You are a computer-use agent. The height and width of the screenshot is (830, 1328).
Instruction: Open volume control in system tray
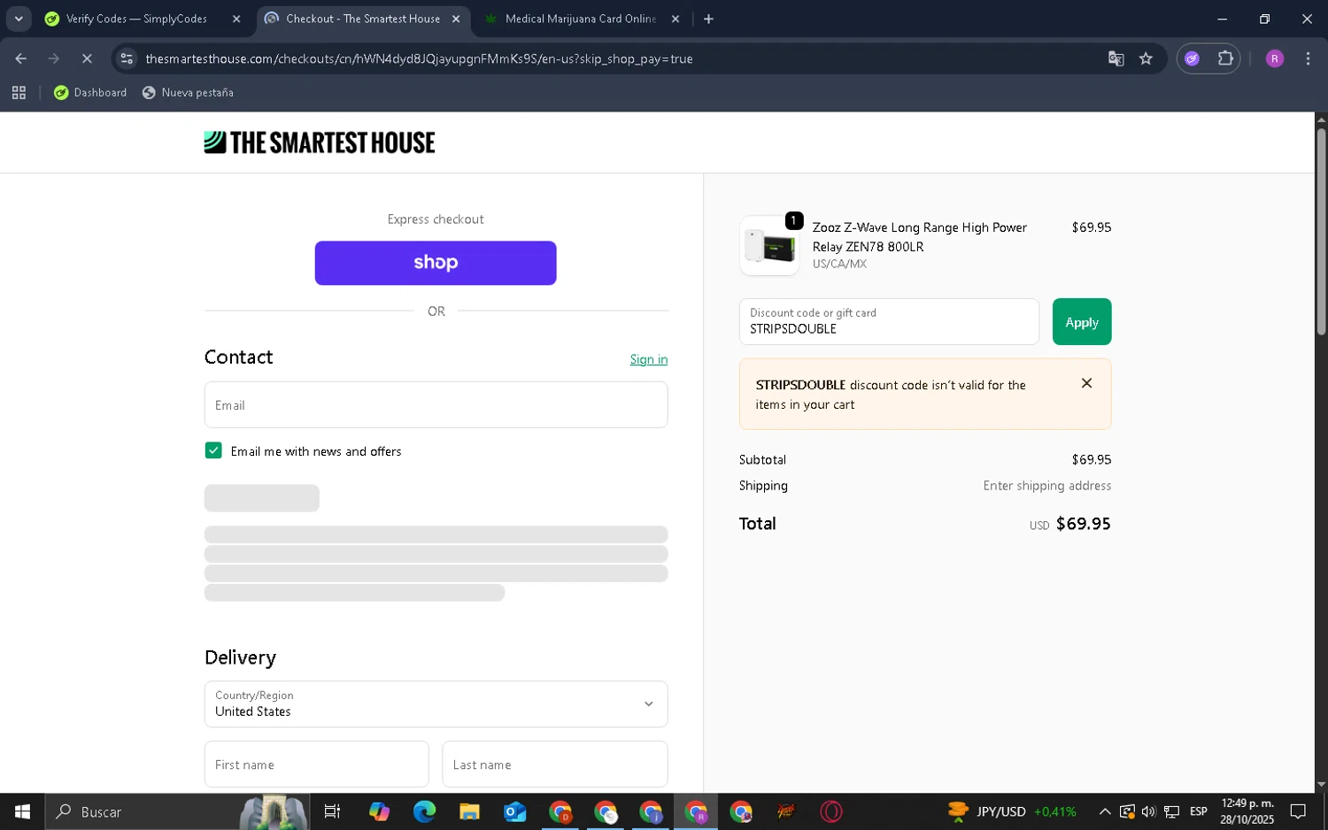coord(1148,811)
